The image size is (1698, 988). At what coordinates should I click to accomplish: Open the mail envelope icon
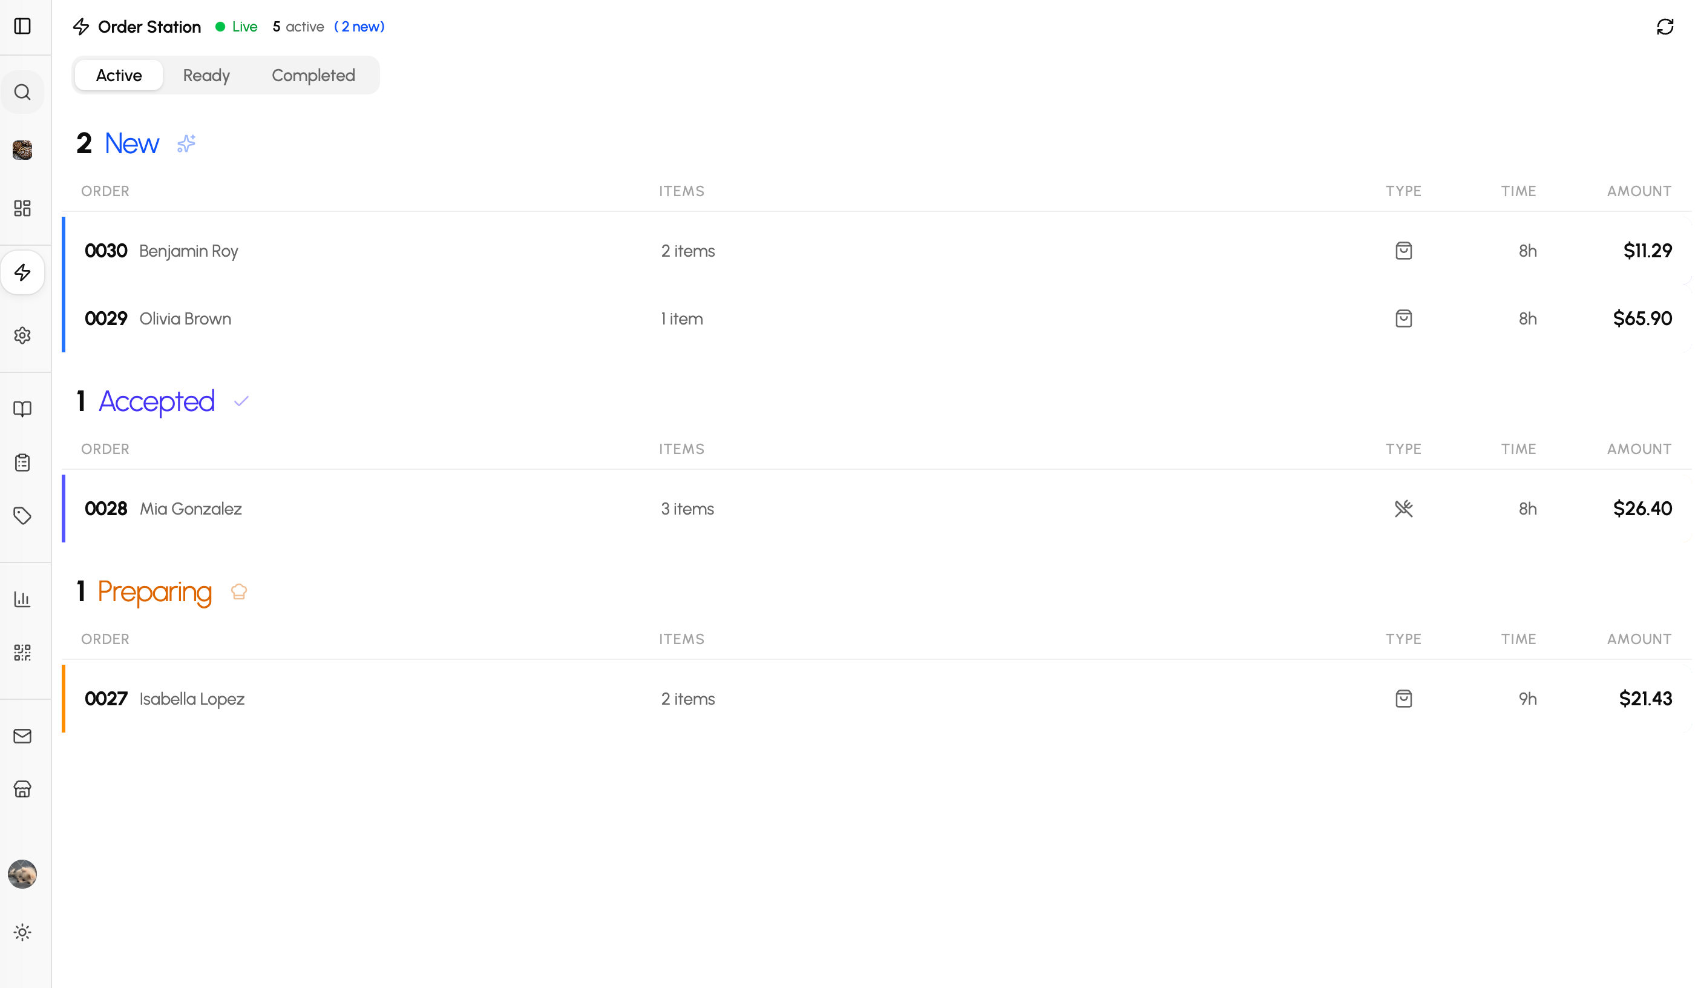point(22,736)
